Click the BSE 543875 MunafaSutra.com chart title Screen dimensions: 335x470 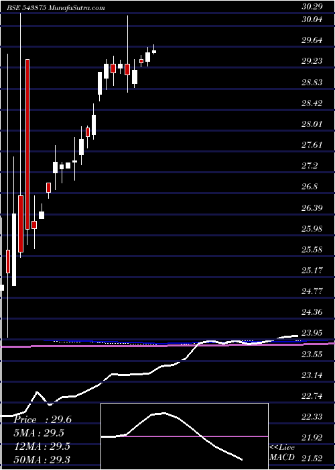point(56,8)
